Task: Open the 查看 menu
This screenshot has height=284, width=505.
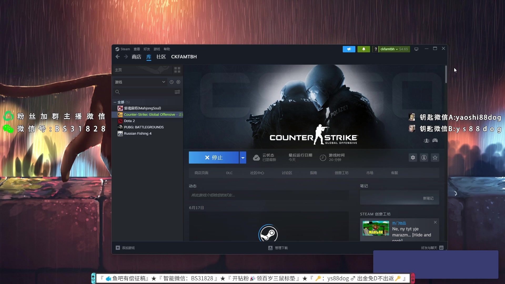Action: 137,49
